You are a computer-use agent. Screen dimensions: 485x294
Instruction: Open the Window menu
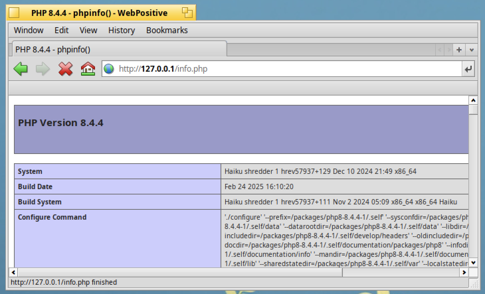point(29,30)
